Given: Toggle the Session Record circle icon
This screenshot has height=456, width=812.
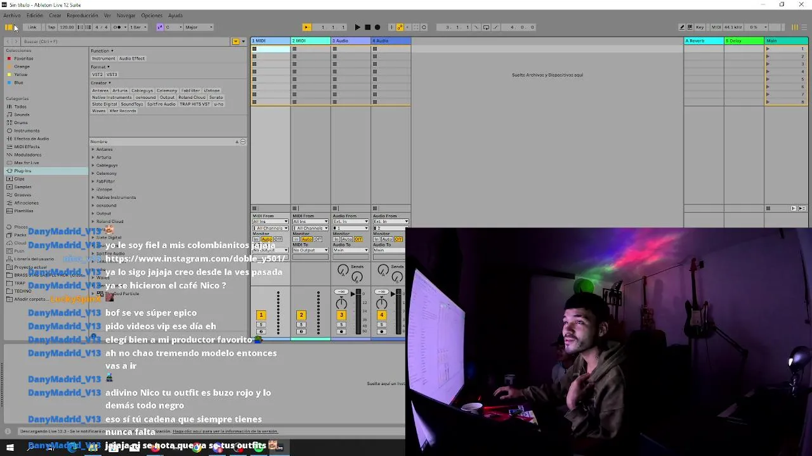Looking at the screenshot, I should pyautogui.click(x=424, y=27).
